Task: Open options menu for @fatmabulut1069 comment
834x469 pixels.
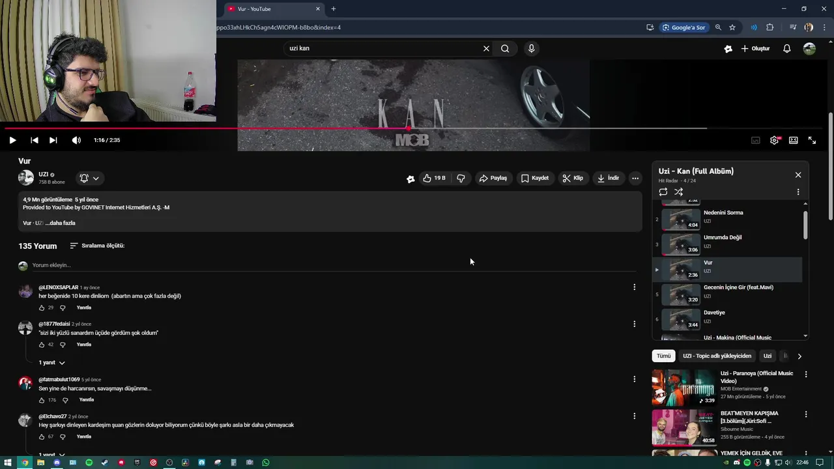Action: click(x=635, y=379)
